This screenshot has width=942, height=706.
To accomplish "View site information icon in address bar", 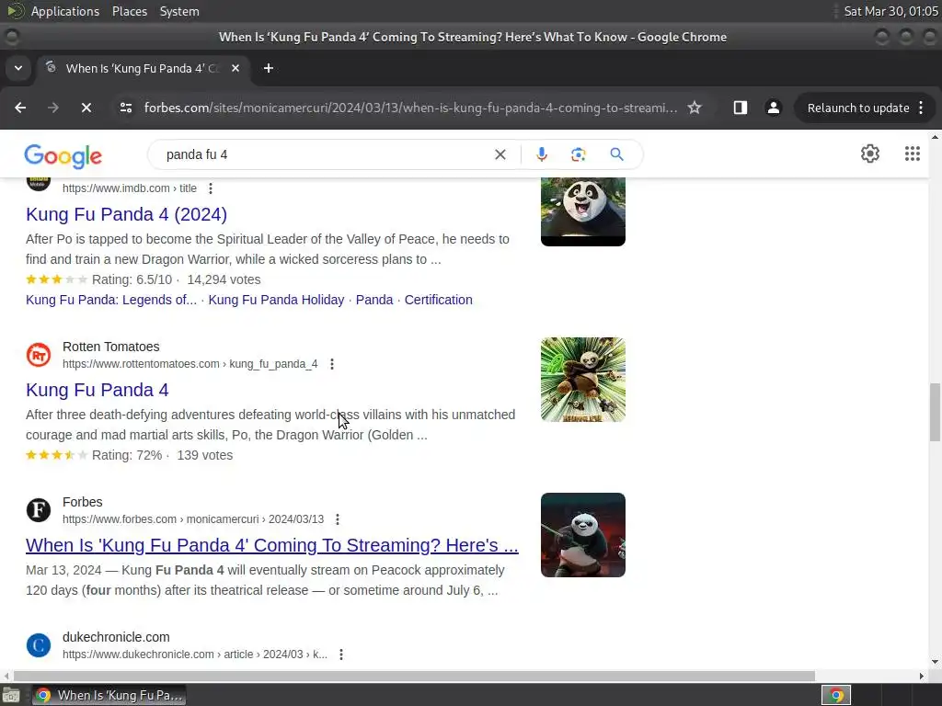I will 125,108.
